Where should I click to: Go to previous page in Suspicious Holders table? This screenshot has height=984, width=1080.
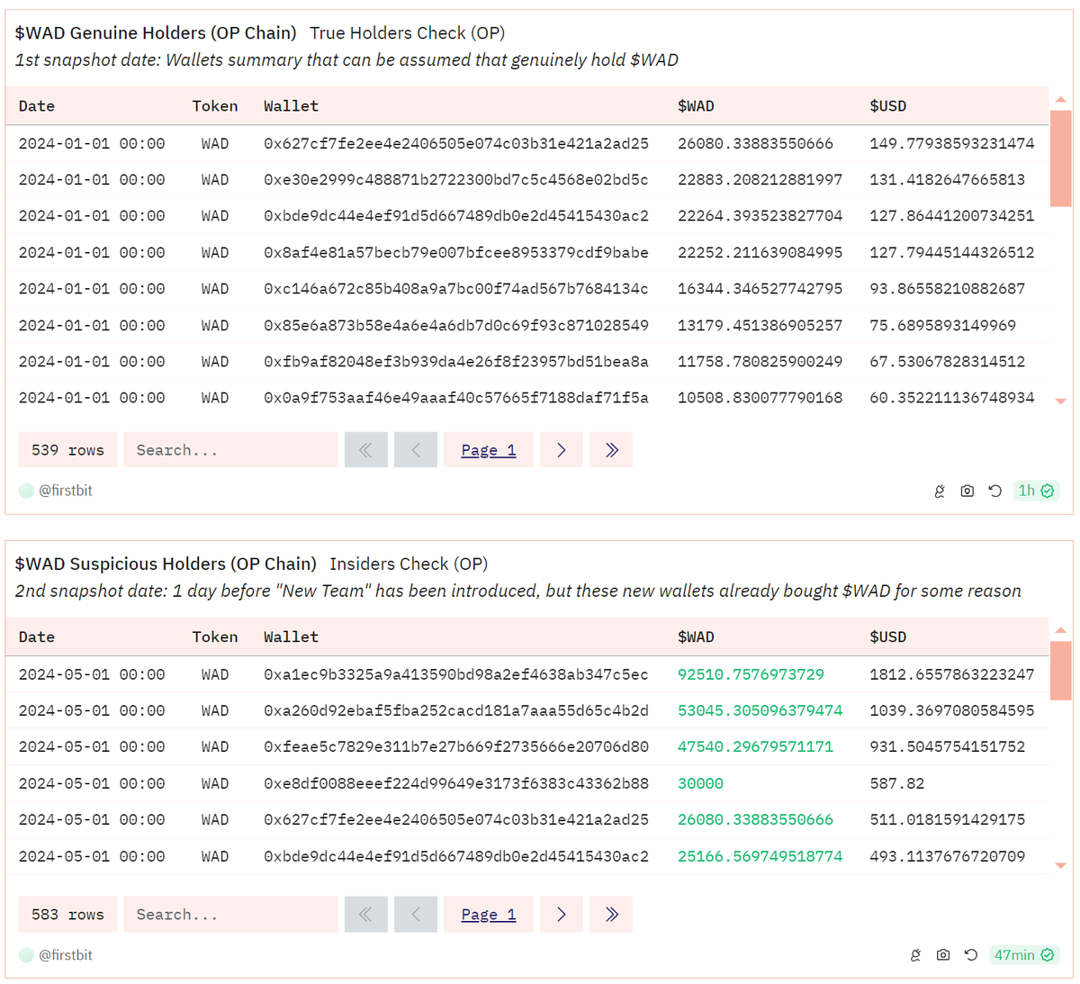[x=416, y=915]
